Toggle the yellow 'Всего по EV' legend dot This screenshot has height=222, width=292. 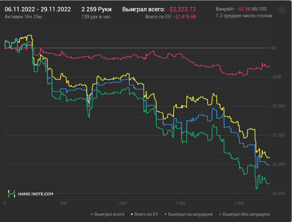[x=132, y=215]
